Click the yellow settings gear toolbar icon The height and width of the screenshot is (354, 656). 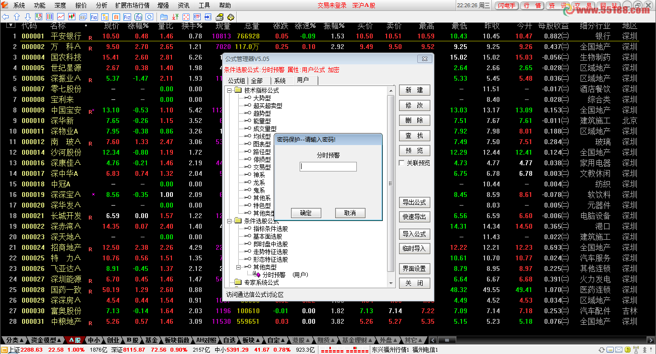(x=231, y=17)
